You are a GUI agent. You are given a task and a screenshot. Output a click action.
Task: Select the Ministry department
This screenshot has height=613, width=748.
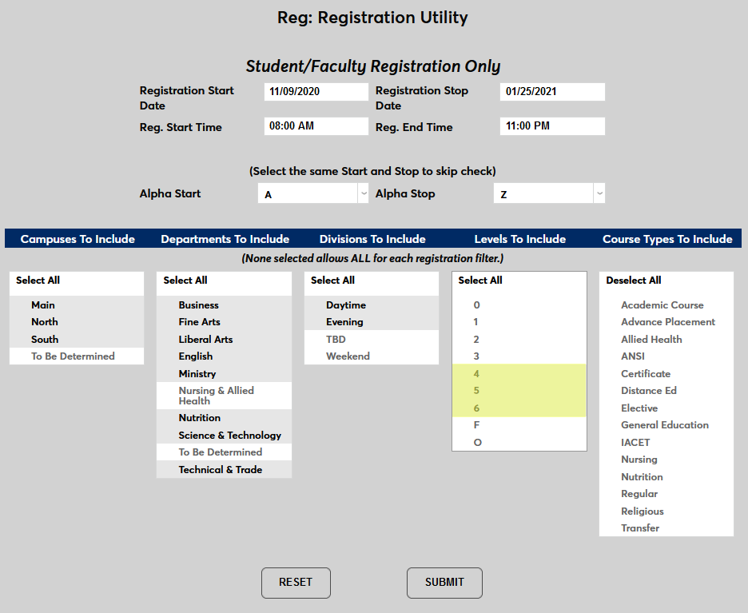(x=197, y=373)
